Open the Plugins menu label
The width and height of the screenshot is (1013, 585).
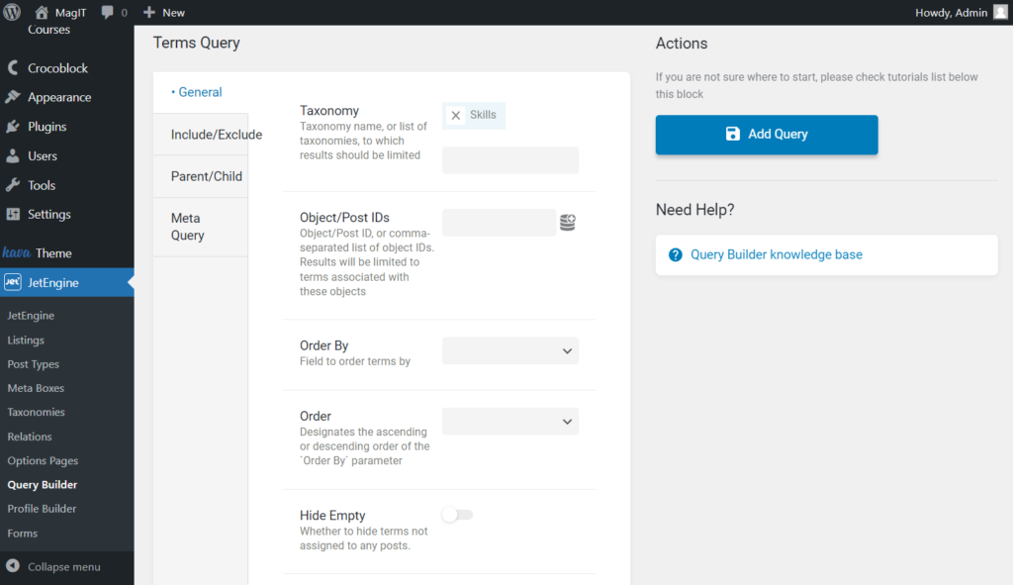pos(47,127)
